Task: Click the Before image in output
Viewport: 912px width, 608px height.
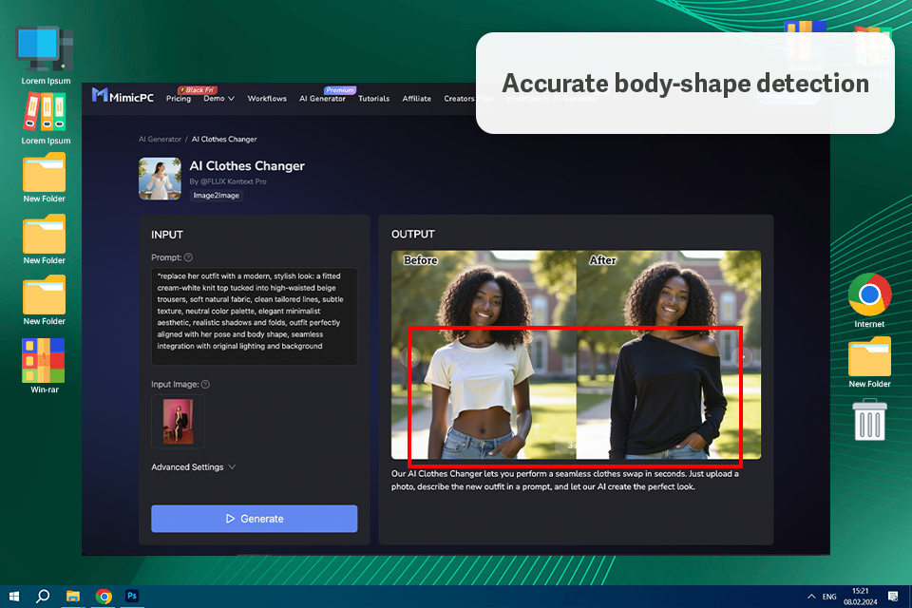Action: tap(484, 355)
